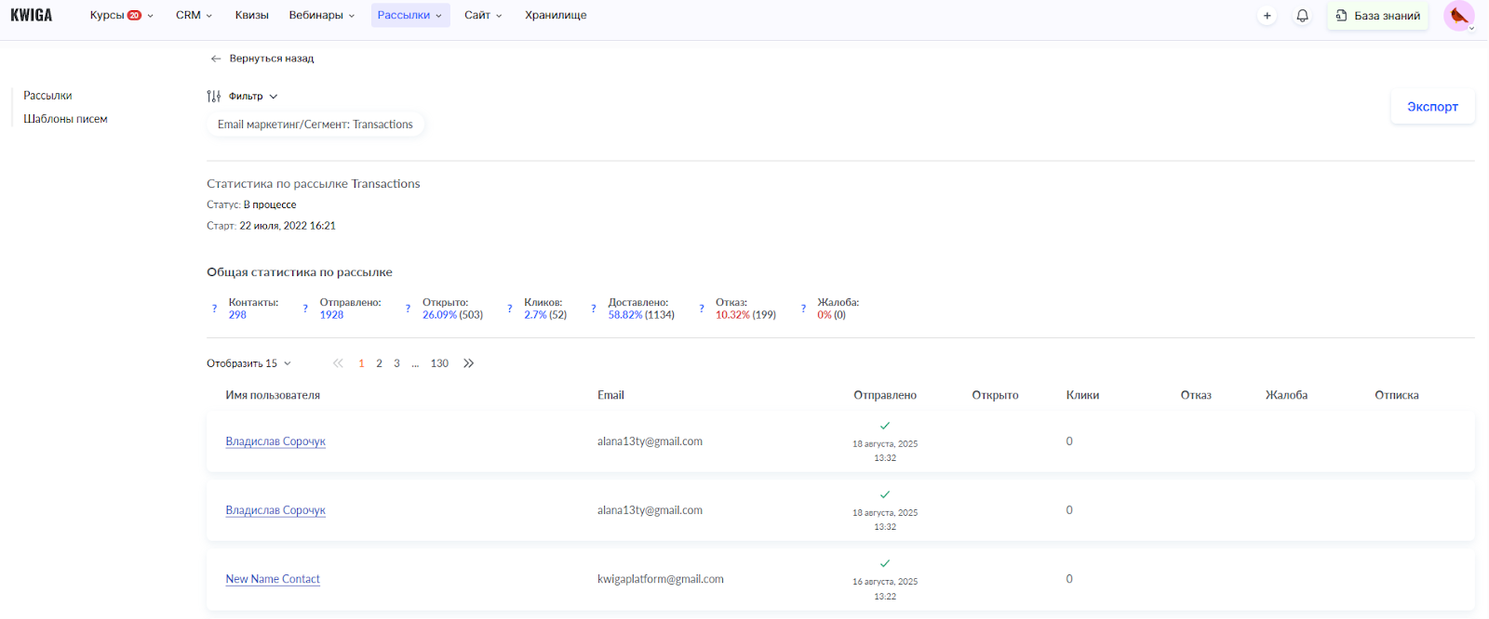Click the help icon next to Открыто
Viewport: 1489px width, 619px height.
point(408,309)
